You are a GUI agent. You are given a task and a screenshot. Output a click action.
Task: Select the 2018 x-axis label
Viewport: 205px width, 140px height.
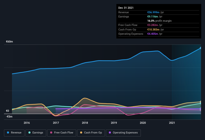tap(85, 123)
